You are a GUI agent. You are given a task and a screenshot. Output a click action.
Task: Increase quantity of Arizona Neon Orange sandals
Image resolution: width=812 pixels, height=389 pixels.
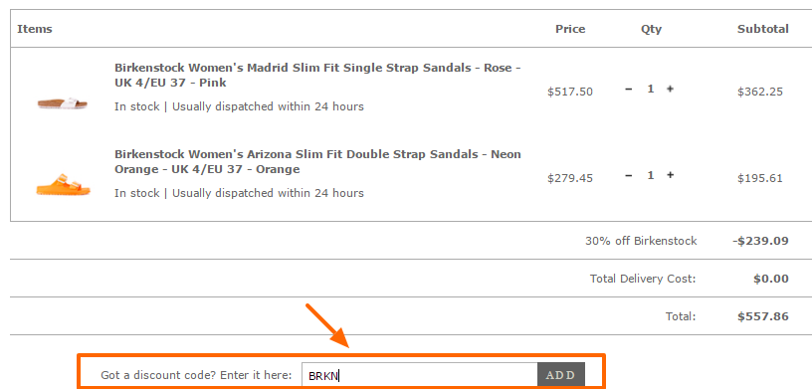[x=670, y=175]
